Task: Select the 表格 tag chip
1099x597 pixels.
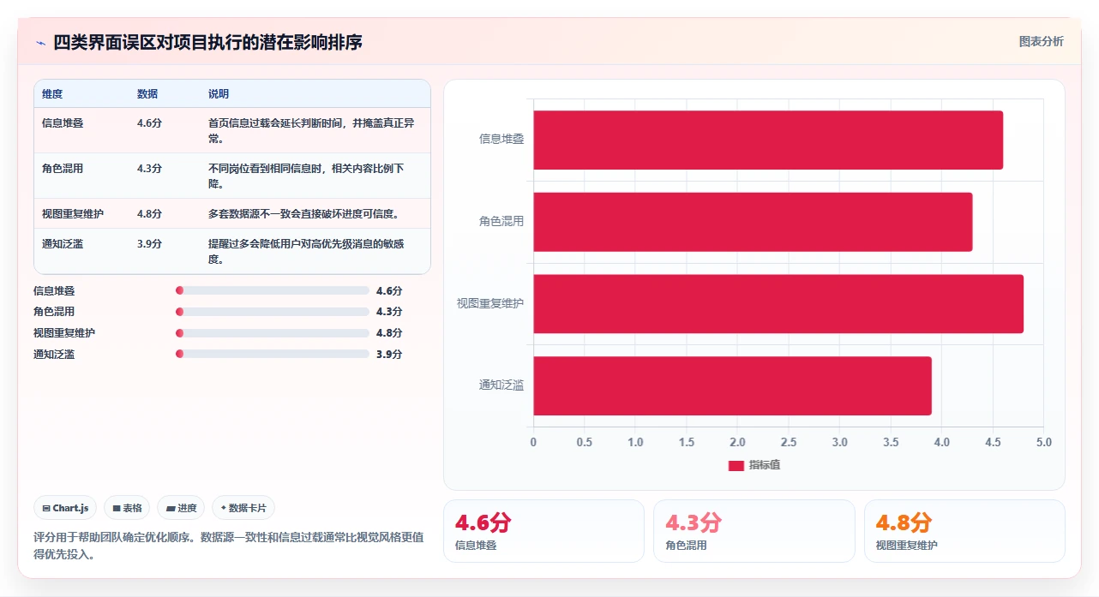Action: coord(127,508)
